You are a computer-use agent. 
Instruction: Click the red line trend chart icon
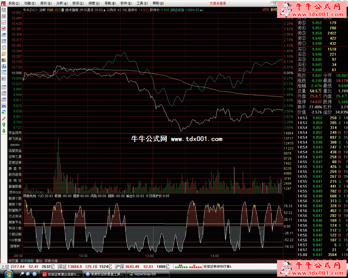click(x=4, y=22)
